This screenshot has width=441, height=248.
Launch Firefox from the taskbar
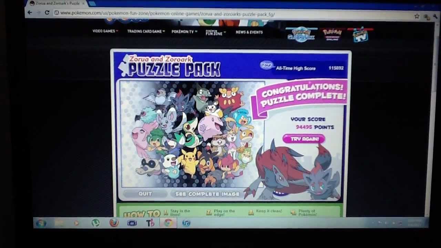click(x=114, y=223)
